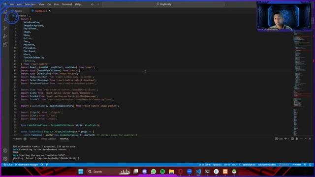315x177 pixels.
Task: Go back with the navigation arrow
Action: [x=93, y=4]
